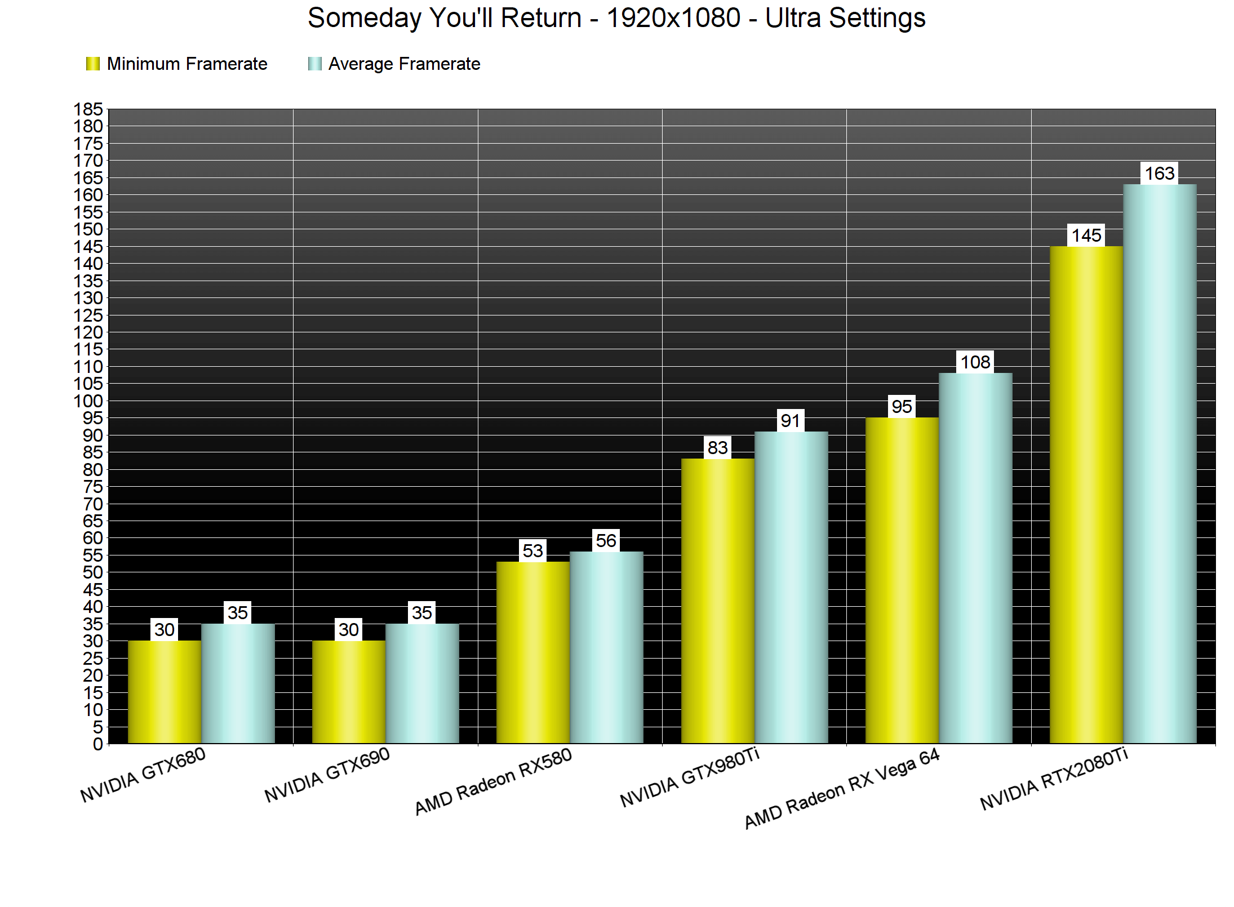The width and height of the screenshot is (1234, 907).
Task: Click the chart title Someday You'll Return
Action: click(616, 18)
